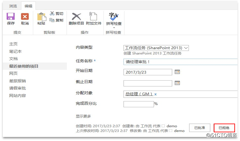Viewport: 240px width, 141px height.
Task: Reject the task with 已拒绝
Action: click(x=224, y=128)
